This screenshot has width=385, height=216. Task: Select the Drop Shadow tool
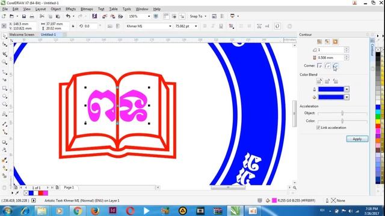click(x=4, y=142)
